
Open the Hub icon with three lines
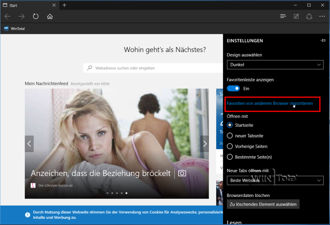tap(283, 16)
